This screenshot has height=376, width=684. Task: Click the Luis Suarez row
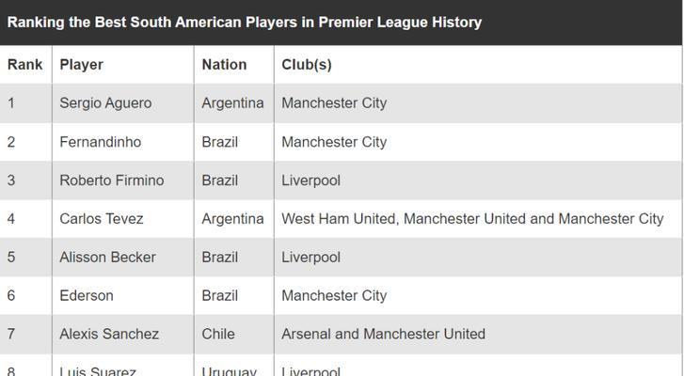pyautogui.click(x=342, y=368)
